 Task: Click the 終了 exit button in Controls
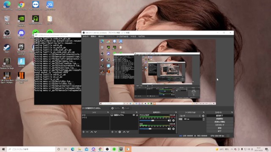click(x=220, y=131)
